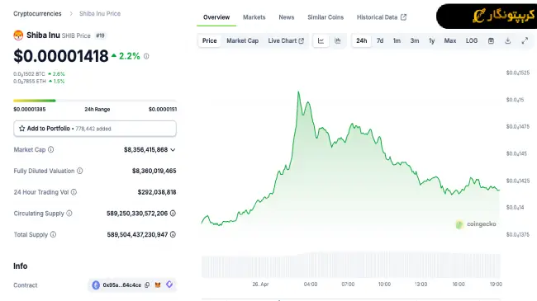This screenshot has width=537, height=301.
Task: Expand Total Supply details icon
Action: pyautogui.click(x=173, y=235)
